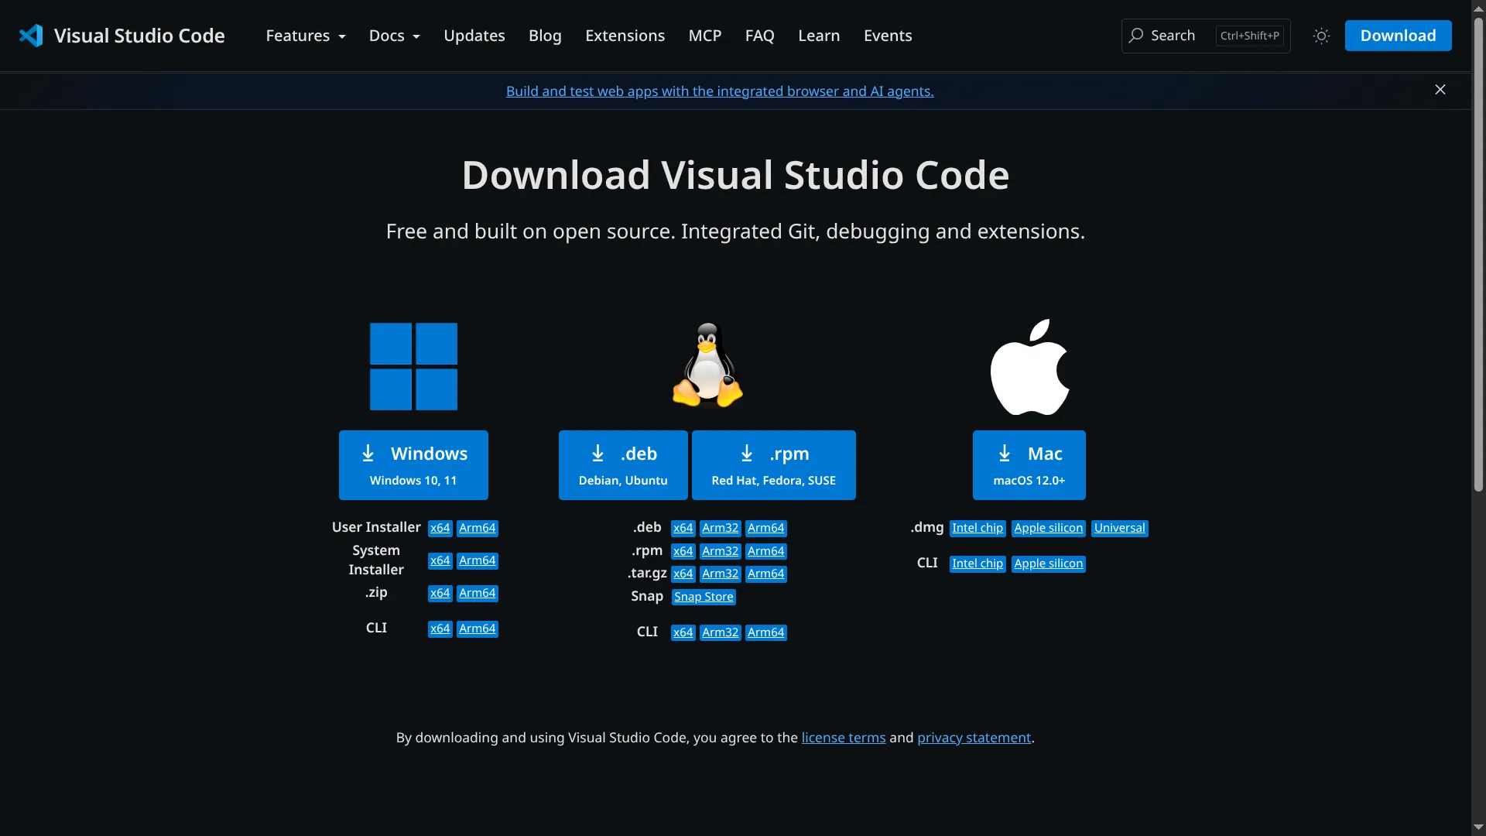
Task: Get the Mac CLI for Apple silicon
Action: coord(1049,564)
